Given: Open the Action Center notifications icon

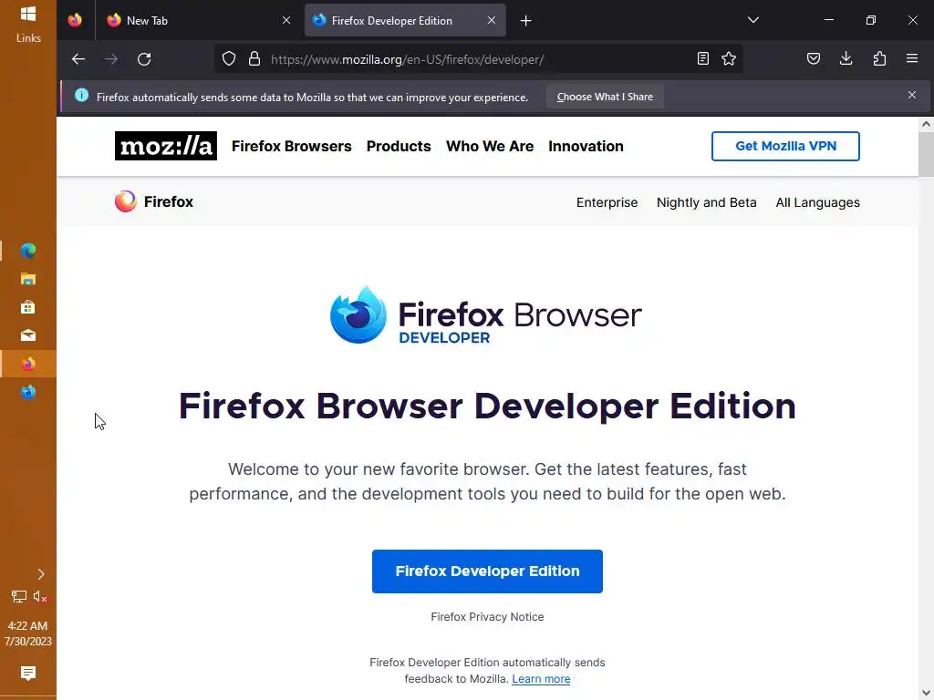Looking at the screenshot, I should 28,674.
